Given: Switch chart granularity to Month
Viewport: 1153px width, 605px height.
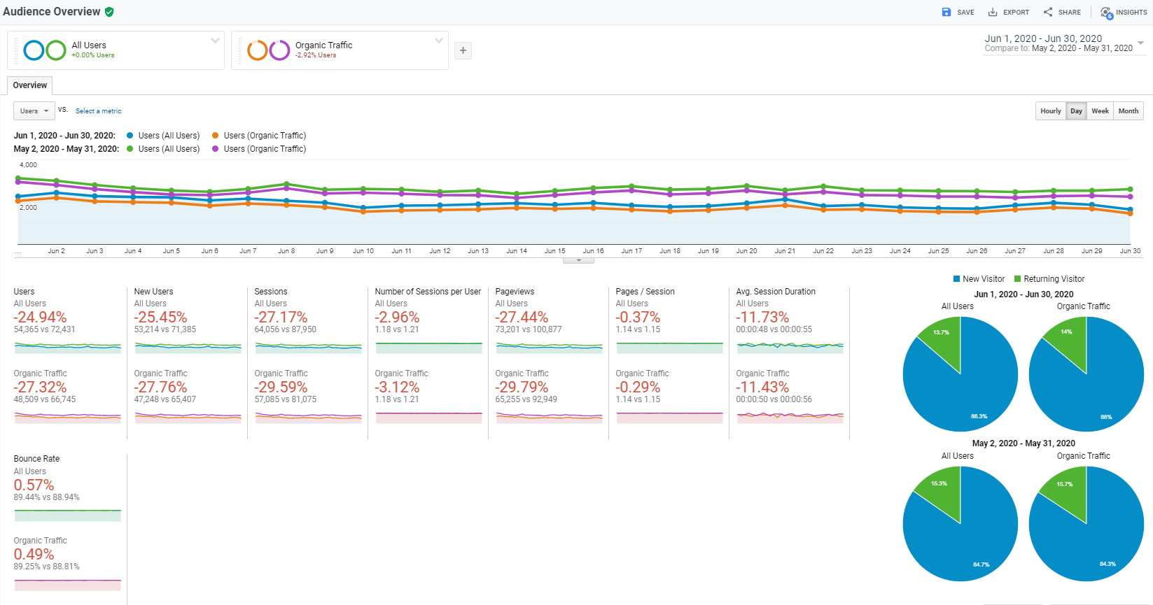Looking at the screenshot, I should click(x=1128, y=111).
